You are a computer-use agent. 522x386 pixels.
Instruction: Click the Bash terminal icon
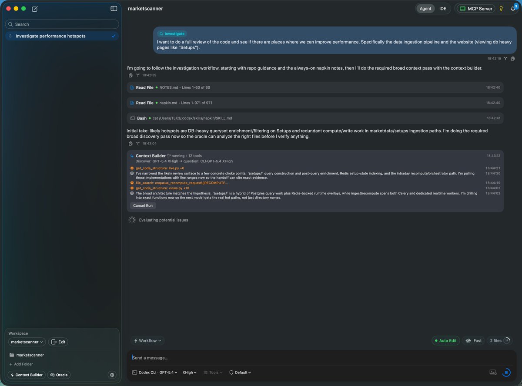132,118
